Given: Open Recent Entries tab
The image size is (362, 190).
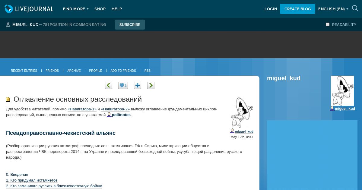Looking at the screenshot, I should point(24,71).
